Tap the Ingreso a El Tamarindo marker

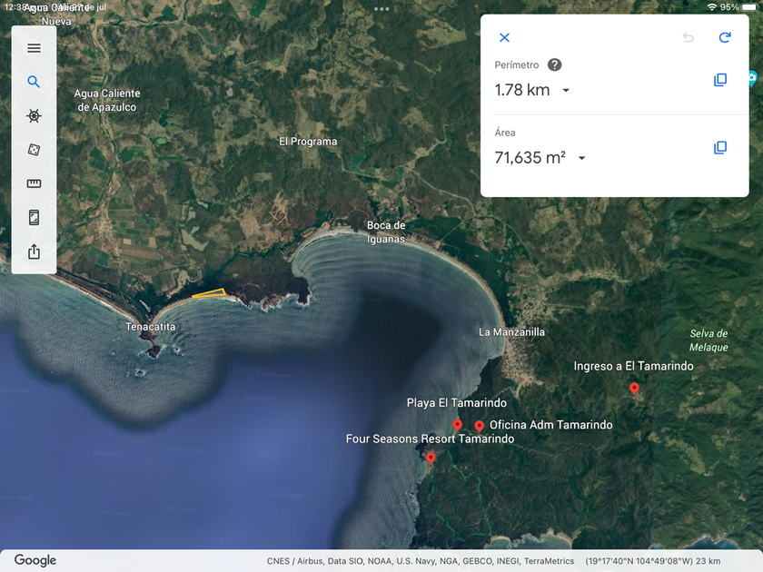click(x=634, y=389)
